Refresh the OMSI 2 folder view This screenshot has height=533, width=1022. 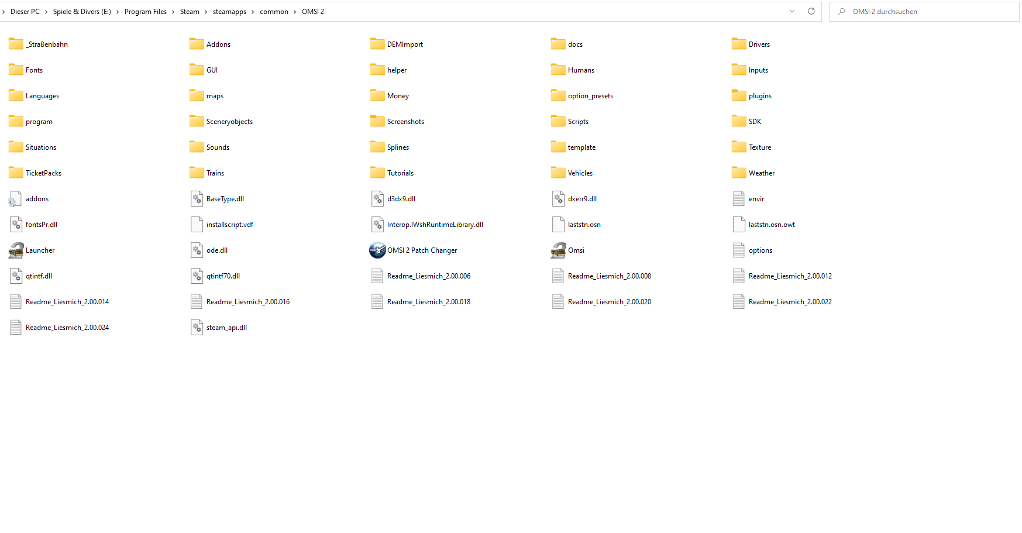tap(811, 11)
